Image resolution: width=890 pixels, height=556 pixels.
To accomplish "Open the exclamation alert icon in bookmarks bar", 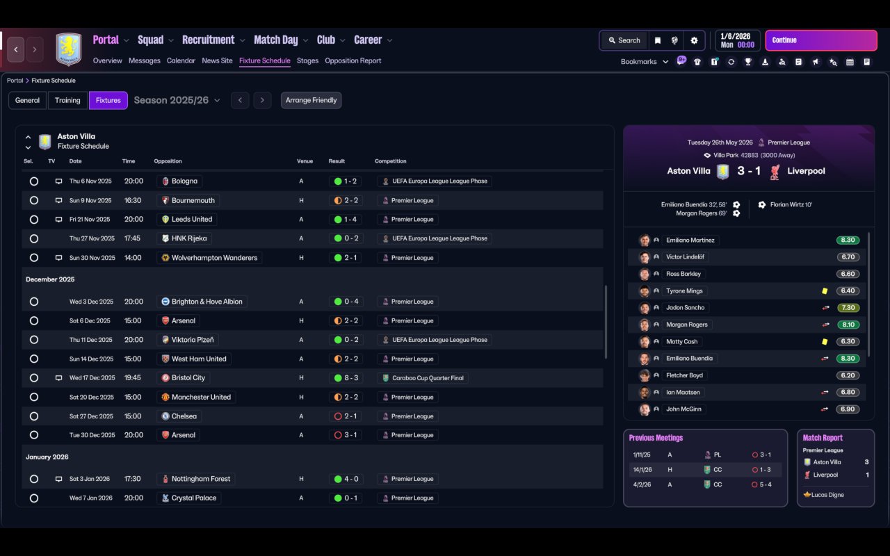I will click(714, 62).
